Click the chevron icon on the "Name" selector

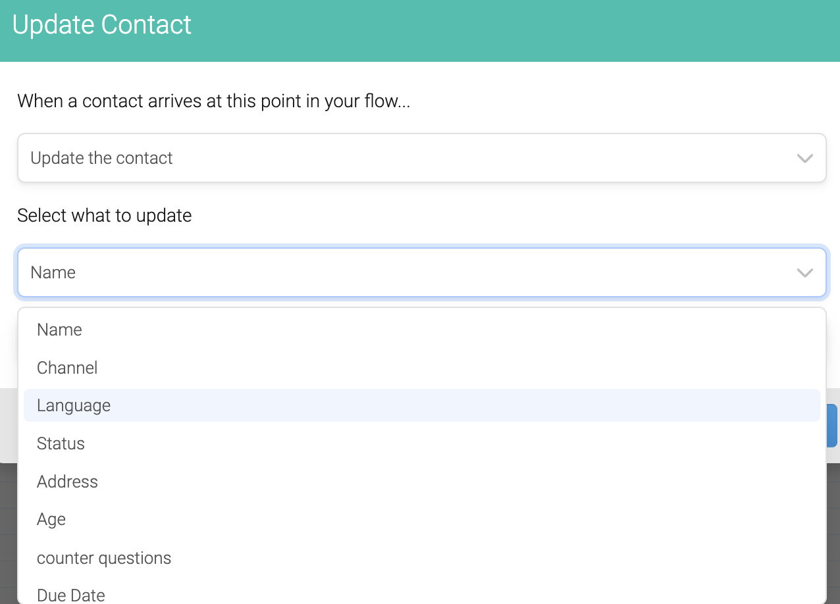point(804,272)
